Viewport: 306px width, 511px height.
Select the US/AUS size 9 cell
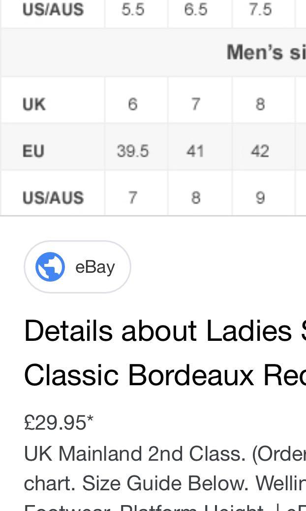(x=260, y=197)
